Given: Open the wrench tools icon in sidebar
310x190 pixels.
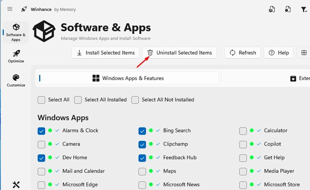Looking at the screenshot, I should coord(16,185).
